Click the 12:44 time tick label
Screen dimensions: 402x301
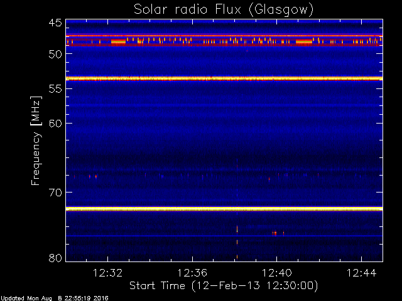[362, 273]
